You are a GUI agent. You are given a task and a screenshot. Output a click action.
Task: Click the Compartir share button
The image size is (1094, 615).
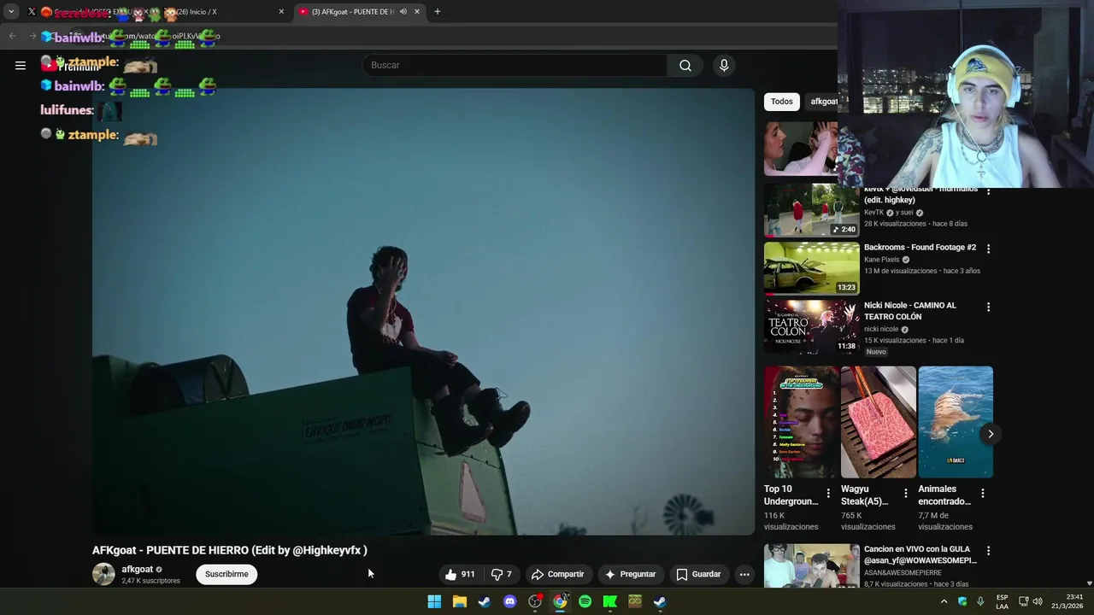tap(557, 574)
